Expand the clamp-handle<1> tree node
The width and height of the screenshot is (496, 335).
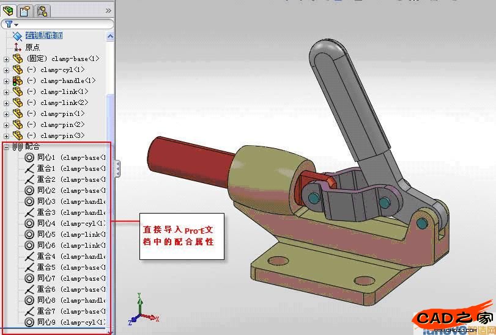pos(7,81)
